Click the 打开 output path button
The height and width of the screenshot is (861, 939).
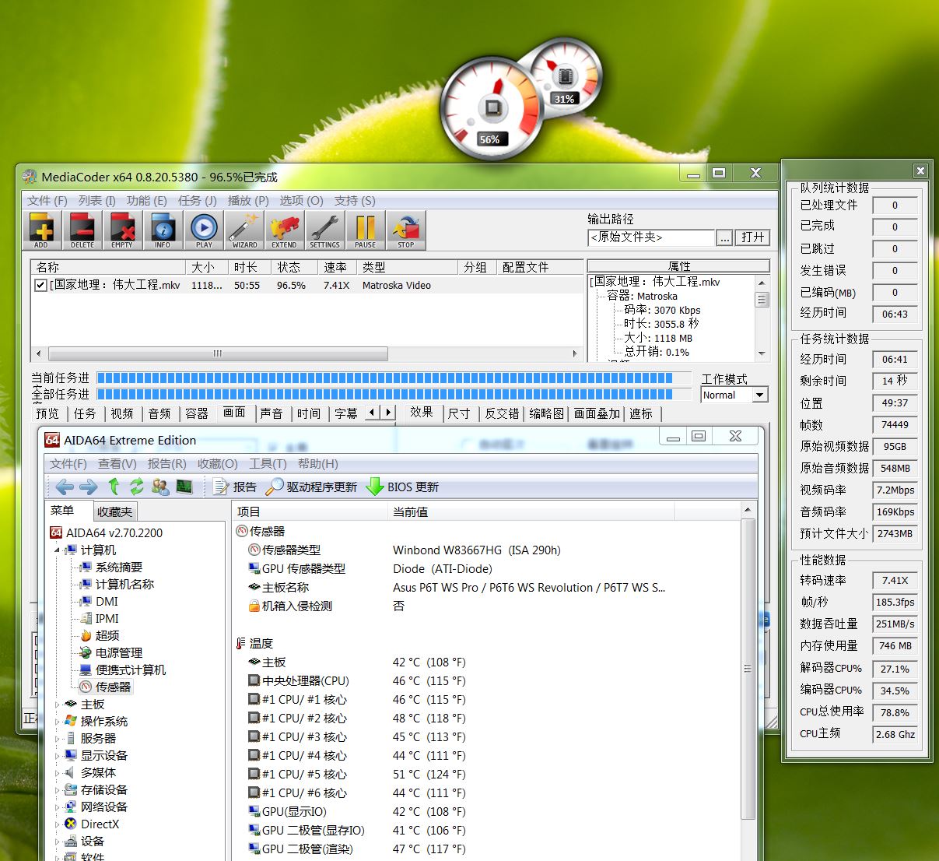tap(752, 237)
